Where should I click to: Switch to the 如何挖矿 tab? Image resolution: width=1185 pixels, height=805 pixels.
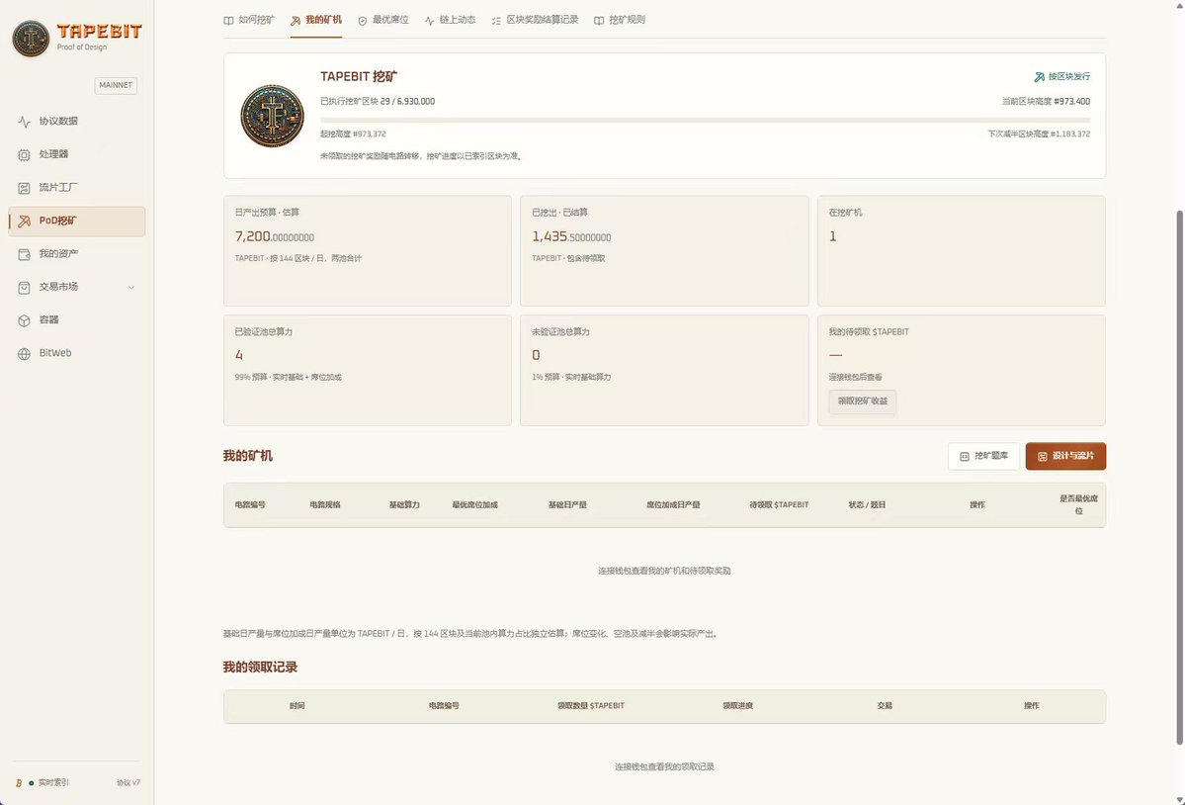[x=249, y=21]
